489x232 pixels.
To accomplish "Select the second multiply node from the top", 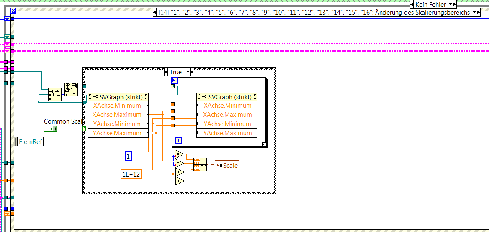I will pyautogui.click(x=179, y=163).
